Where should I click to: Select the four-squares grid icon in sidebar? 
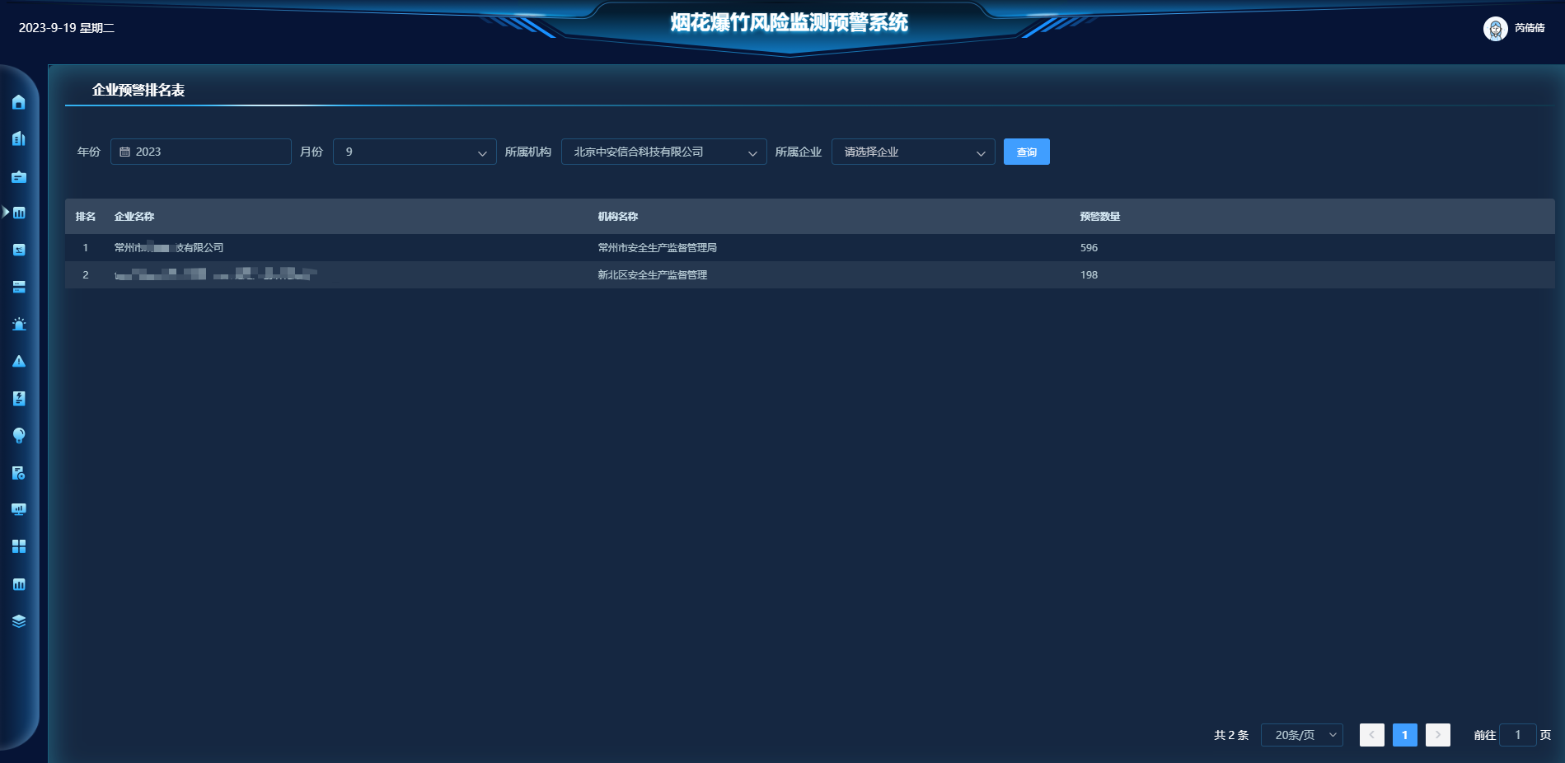[19, 546]
